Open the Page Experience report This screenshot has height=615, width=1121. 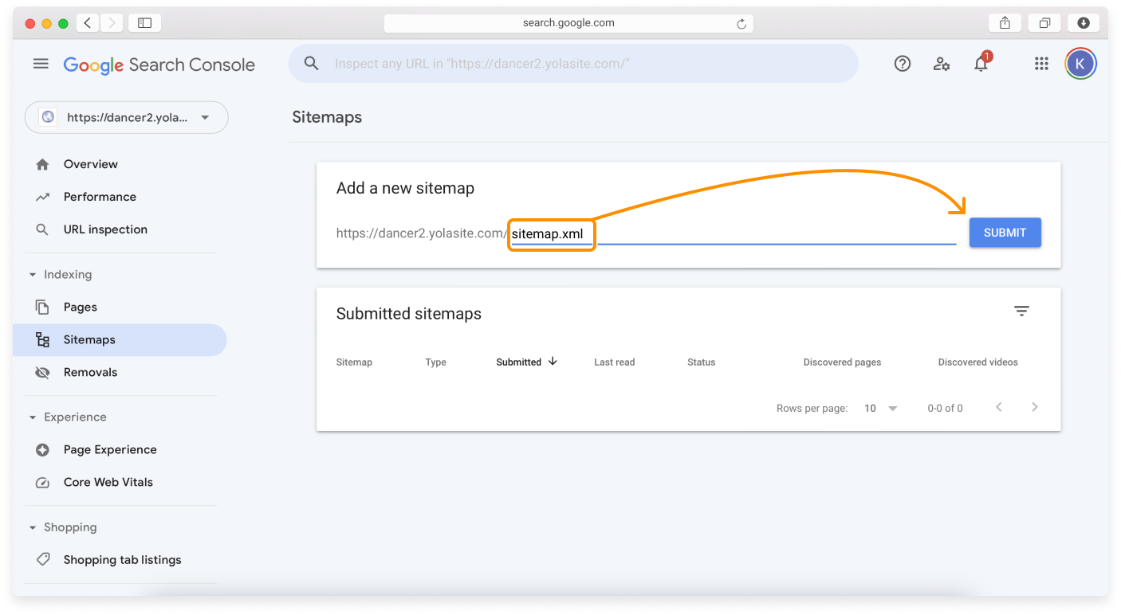click(110, 449)
